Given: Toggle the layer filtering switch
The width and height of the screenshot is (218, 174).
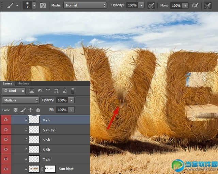Looking at the screenshot, I should coord(73,91).
